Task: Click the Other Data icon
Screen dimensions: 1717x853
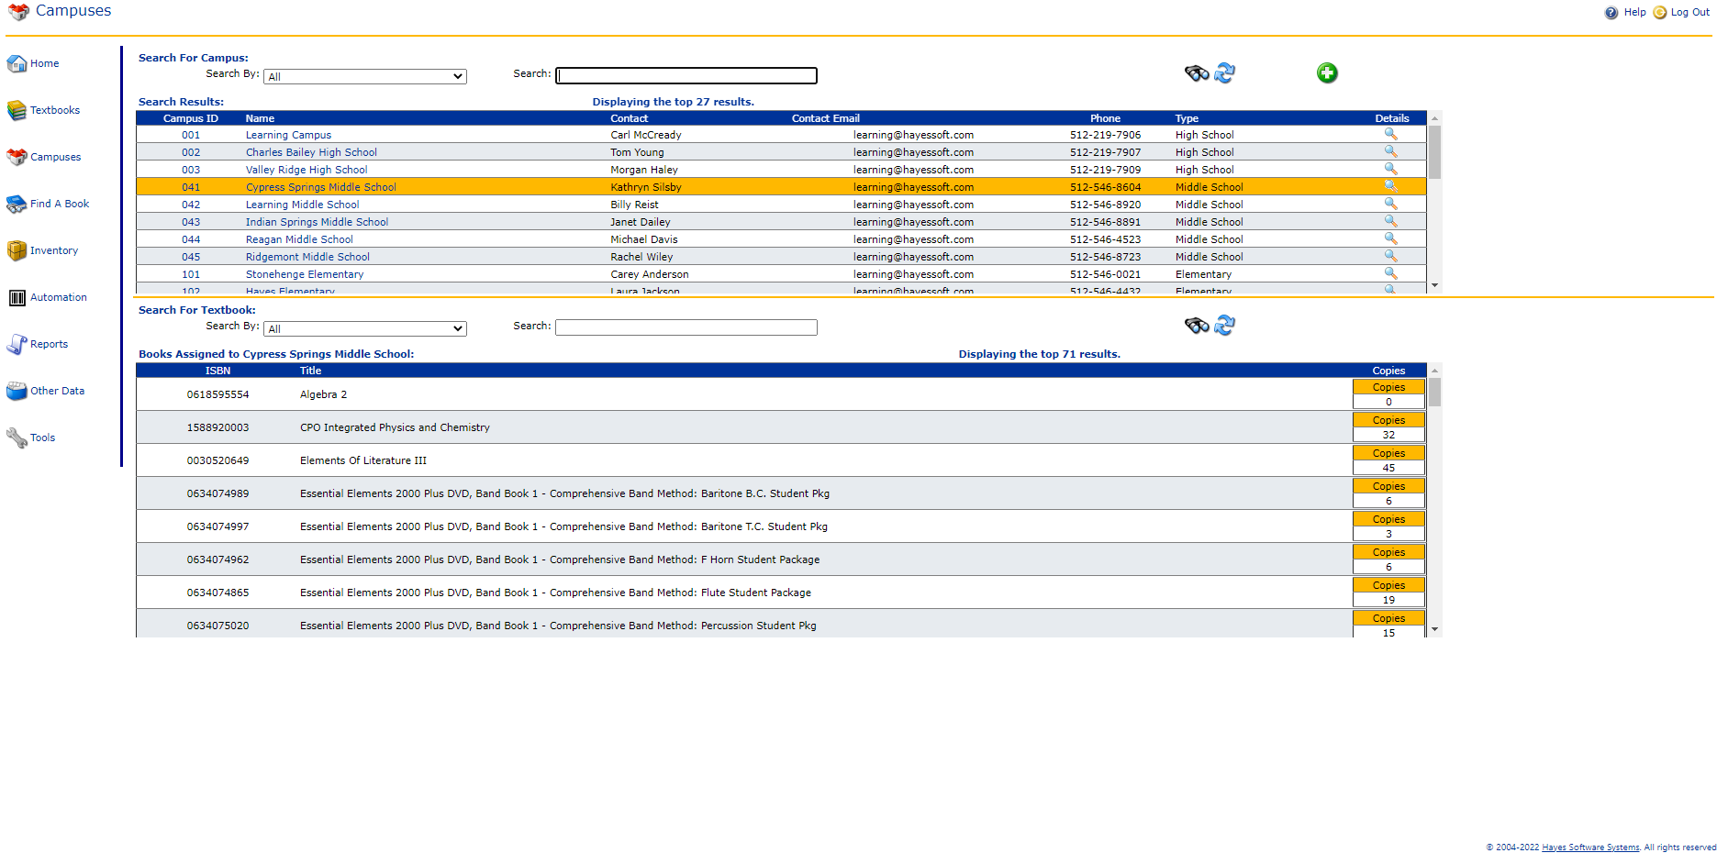Action: (17, 391)
